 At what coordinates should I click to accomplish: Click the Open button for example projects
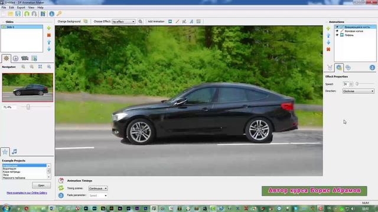(x=41, y=185)
